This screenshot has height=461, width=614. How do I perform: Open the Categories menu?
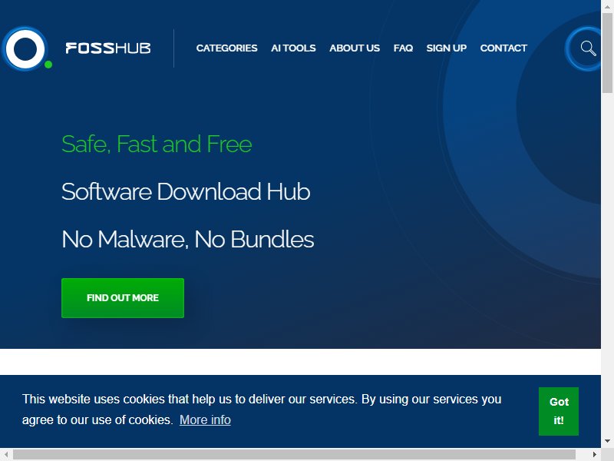226,48
